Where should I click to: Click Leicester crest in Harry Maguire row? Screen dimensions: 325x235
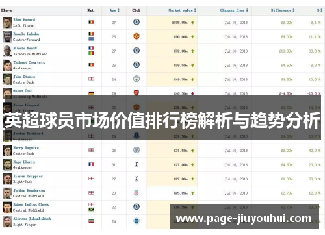(136, 150)
